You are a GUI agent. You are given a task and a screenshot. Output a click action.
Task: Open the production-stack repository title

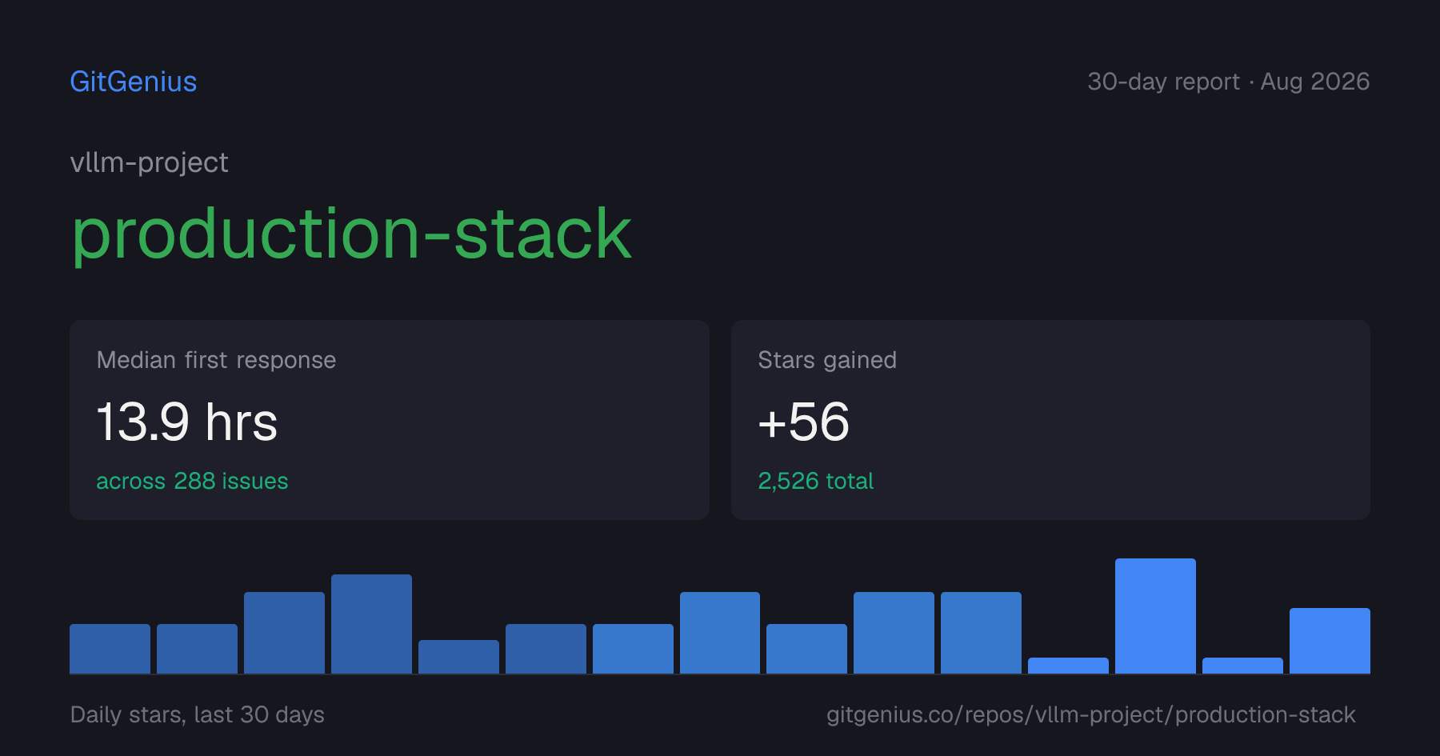(x=351, y=234)
